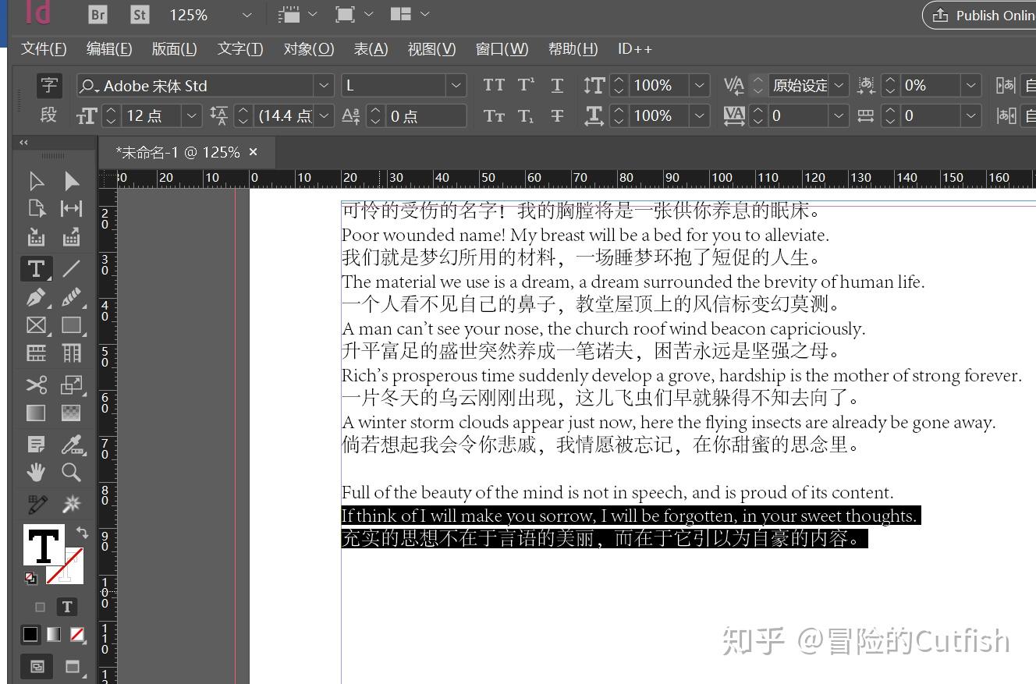Open the 125% zoom level dropdown
Viewport: 1036px width, 684px height.
pyautogui.click(x=247, y=15)
